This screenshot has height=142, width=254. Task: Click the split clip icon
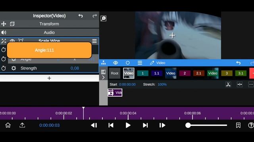pyautogui.click(x=240, y=84)
